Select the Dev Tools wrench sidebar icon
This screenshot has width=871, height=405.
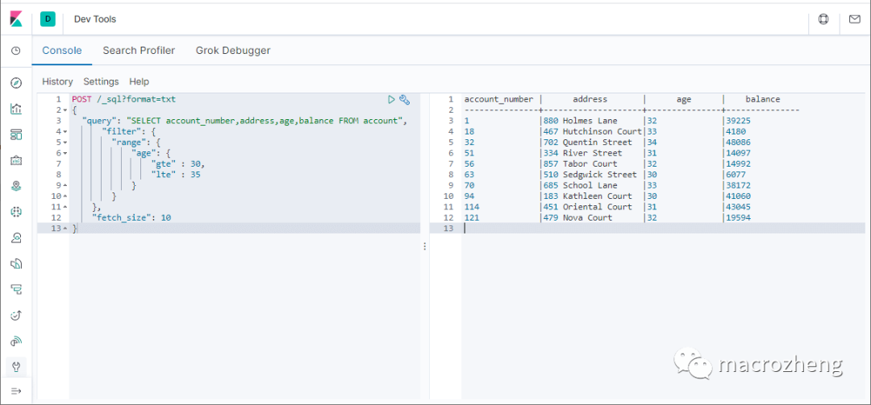(x=16, y=367)
